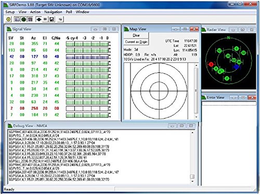
Task: Click the connect/disconnect port toolbar icon
Action: [39, 19]
